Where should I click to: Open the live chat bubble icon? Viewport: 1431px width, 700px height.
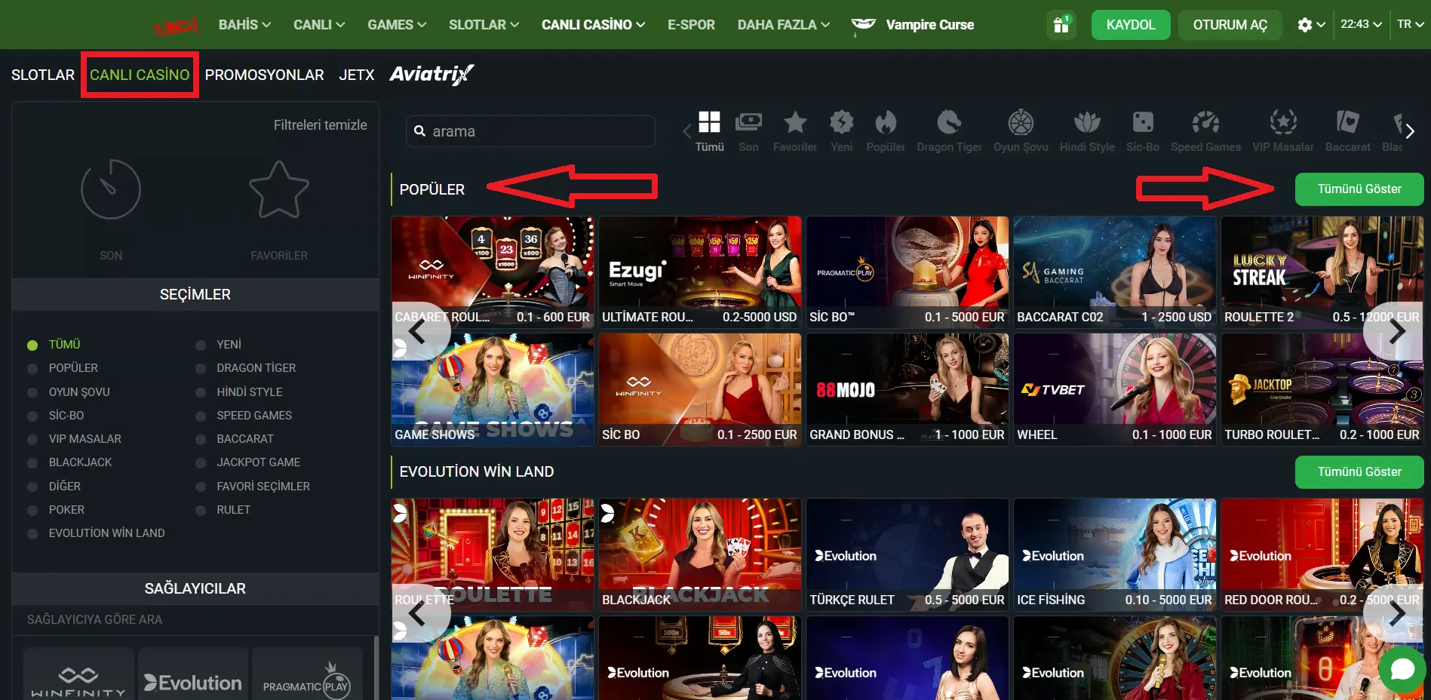(x=1402, y=669)
